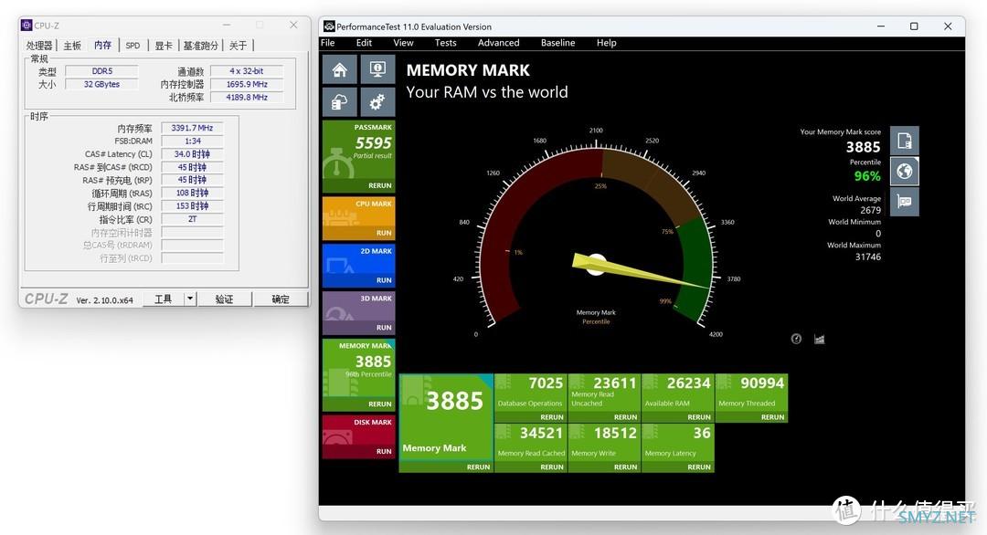Run the 2D Mark test
987x535 pixels.
384,279
